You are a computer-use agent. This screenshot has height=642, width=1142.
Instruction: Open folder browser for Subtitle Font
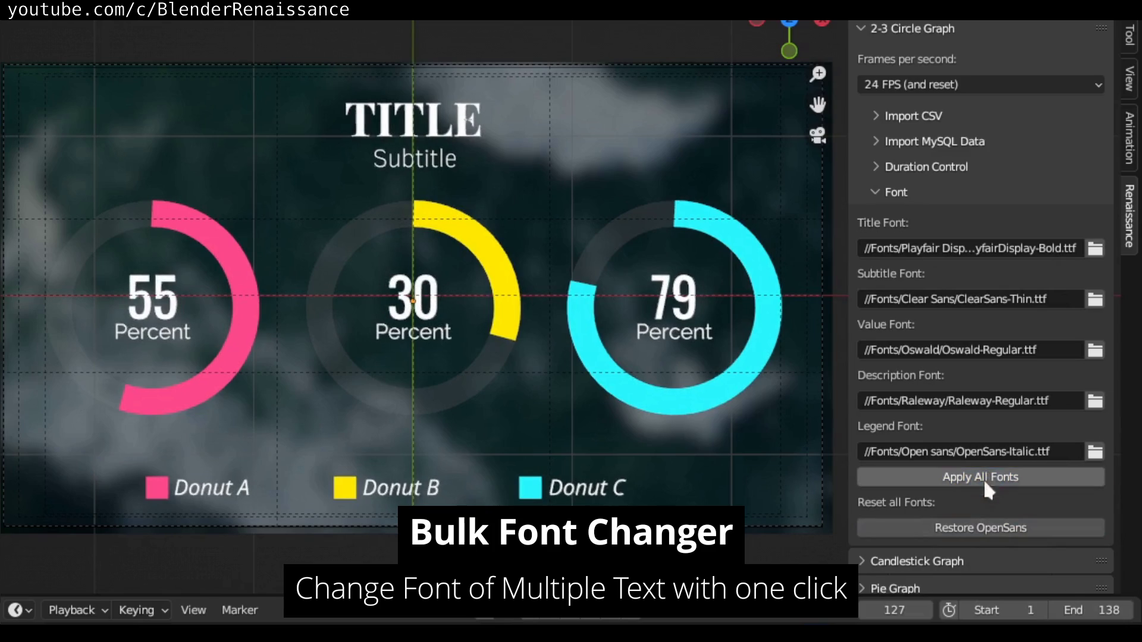click(x=1095, y=299)
